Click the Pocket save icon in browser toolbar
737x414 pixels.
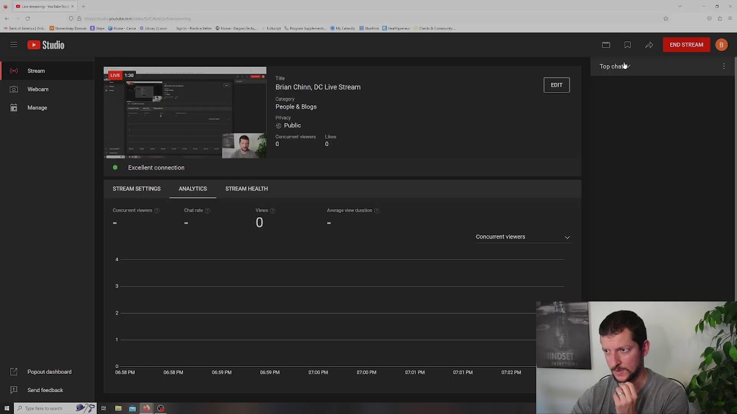click(x=709, y=18)
